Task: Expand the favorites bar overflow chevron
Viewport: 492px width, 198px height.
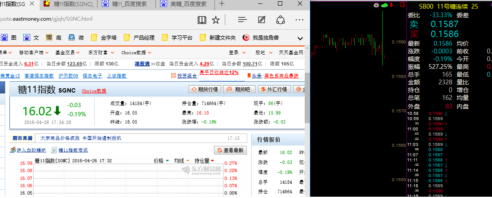Action: pos(300,38)
